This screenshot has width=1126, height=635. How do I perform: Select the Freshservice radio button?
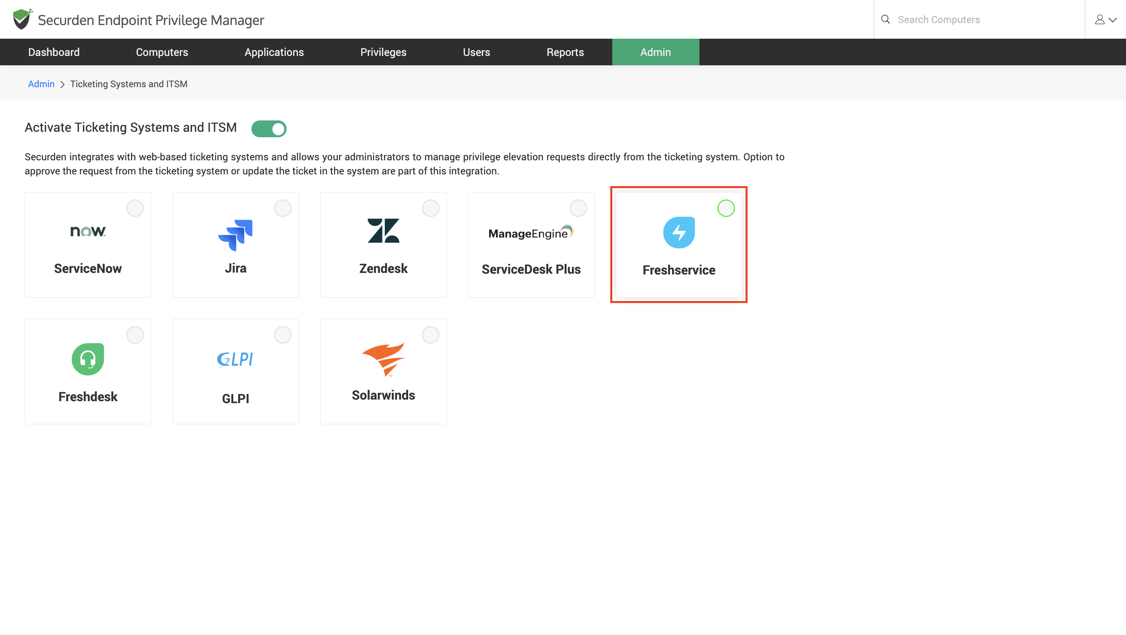pyautogui.click(x=726, y=208)
